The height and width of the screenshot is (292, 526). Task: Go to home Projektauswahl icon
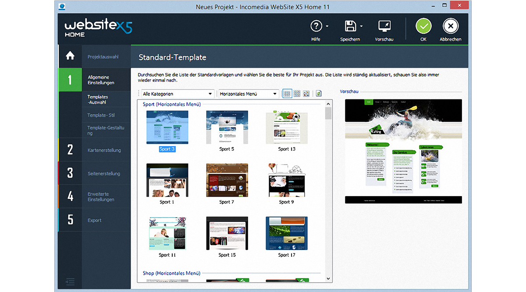click(x=70, y=56)
